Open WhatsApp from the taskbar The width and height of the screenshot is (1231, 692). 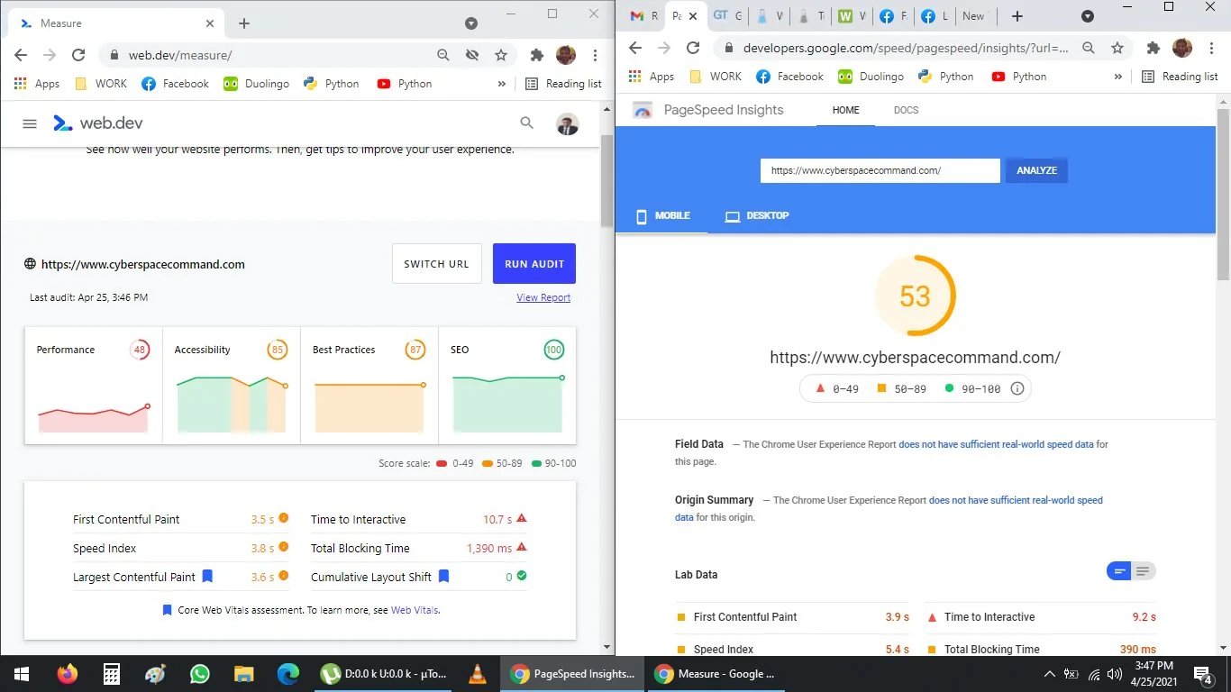[x=199, y=674]
